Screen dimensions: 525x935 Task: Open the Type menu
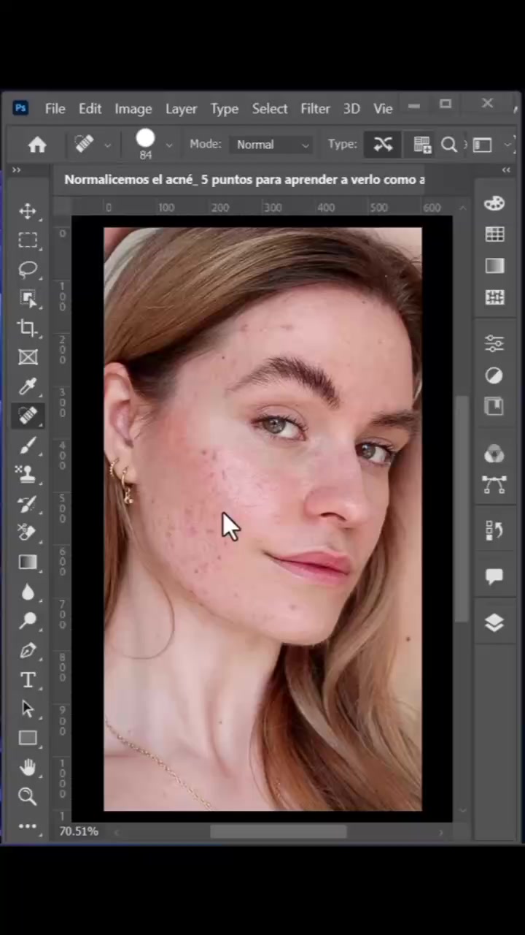(x=225, y=108)
